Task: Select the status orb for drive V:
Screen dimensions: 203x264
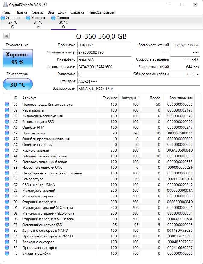Action: click(x=28, y=18)
